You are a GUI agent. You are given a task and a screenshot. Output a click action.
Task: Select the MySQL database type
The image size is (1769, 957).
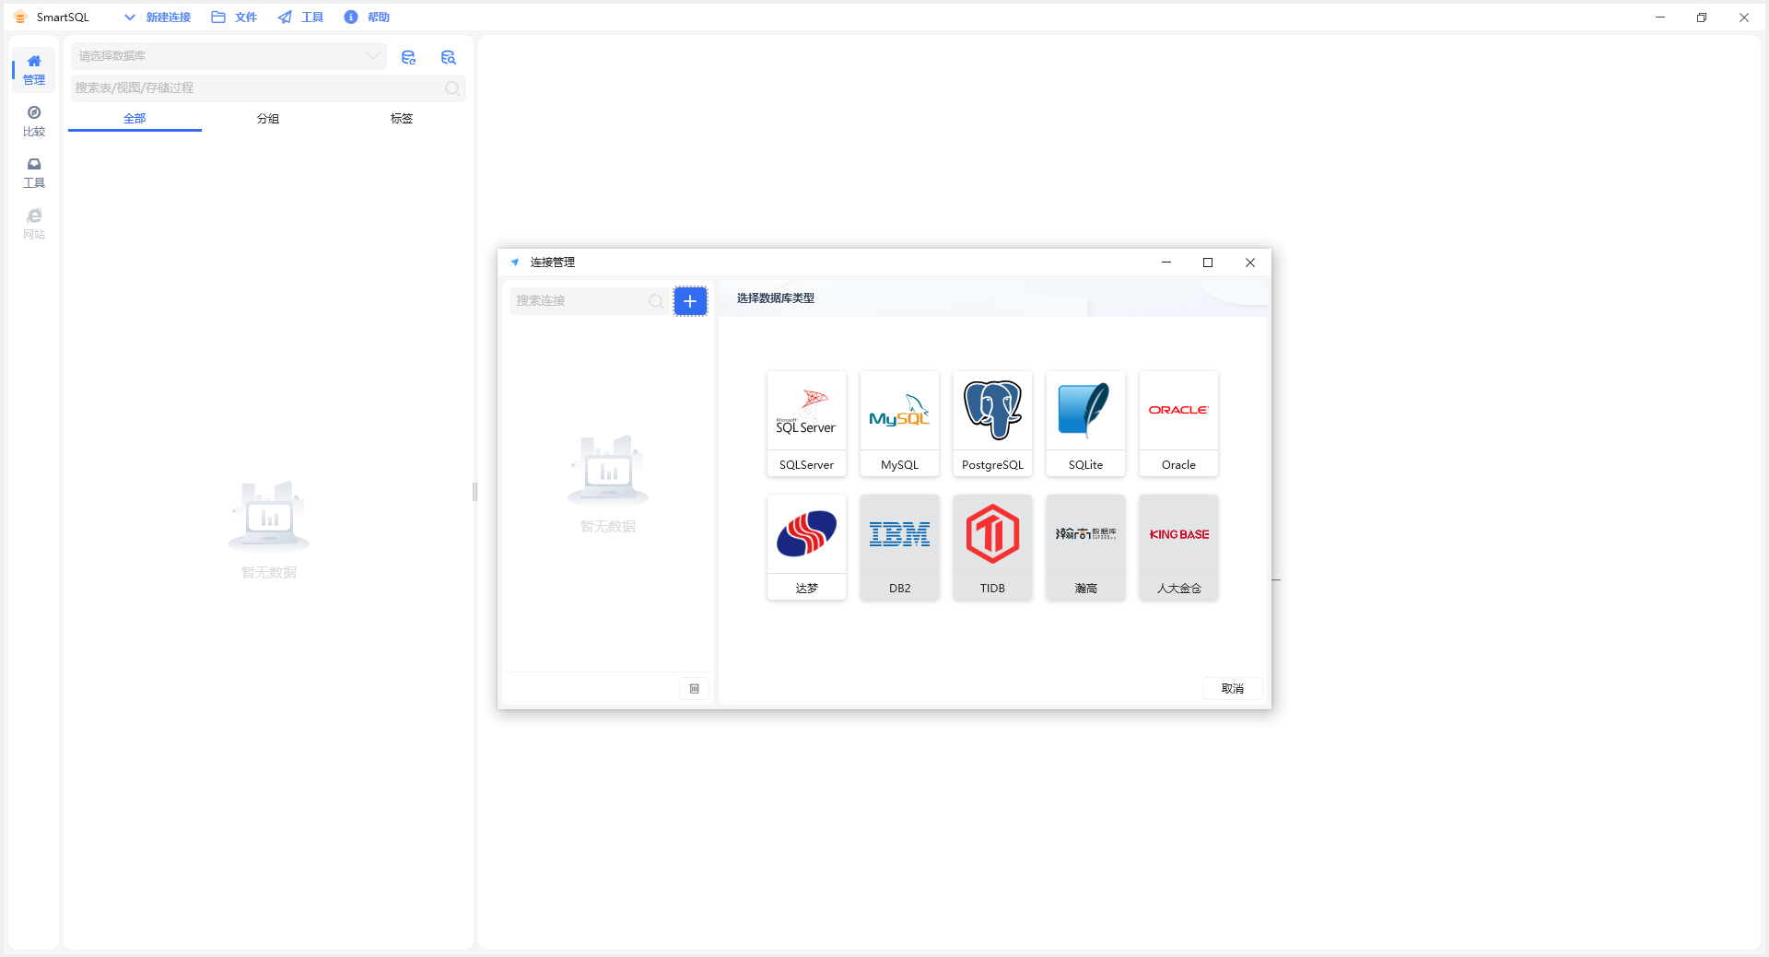click(899, 424)
